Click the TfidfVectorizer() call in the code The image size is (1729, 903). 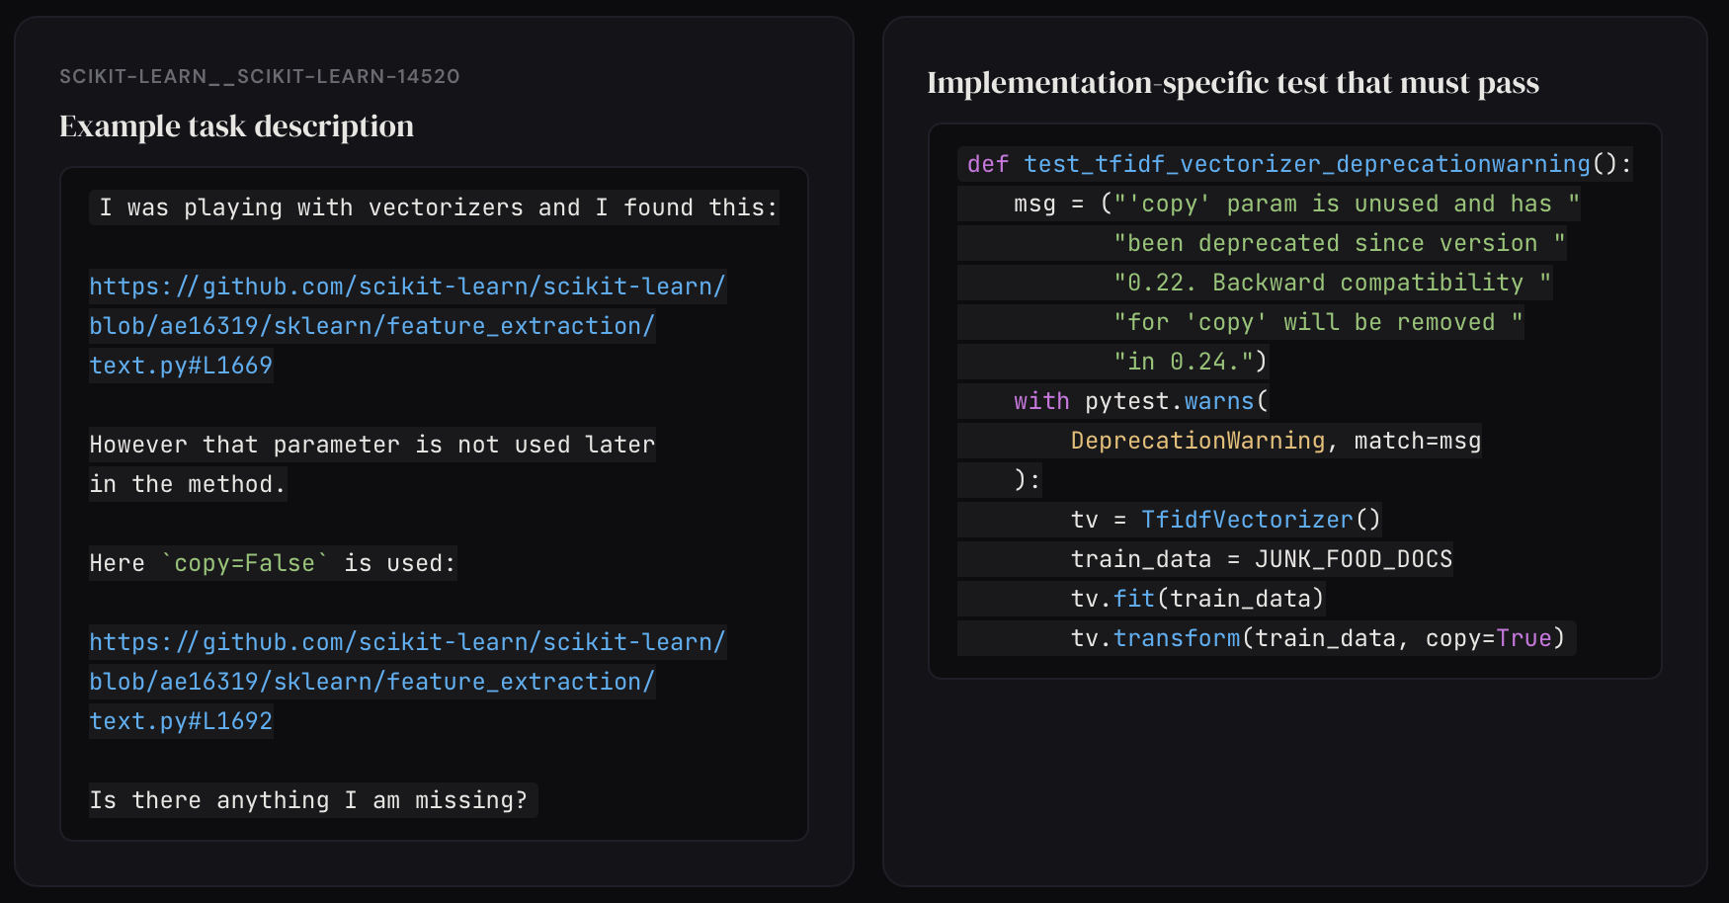[x=1261, y=520]
